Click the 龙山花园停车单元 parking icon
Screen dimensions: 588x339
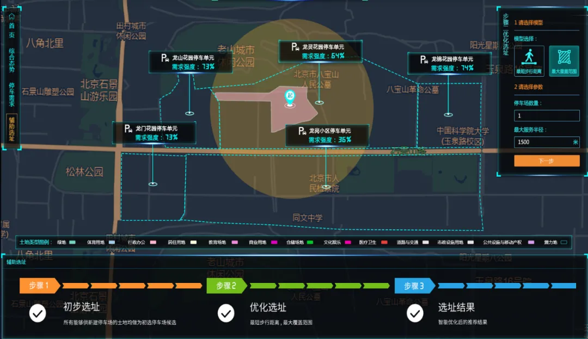click(x=164, y=58)
